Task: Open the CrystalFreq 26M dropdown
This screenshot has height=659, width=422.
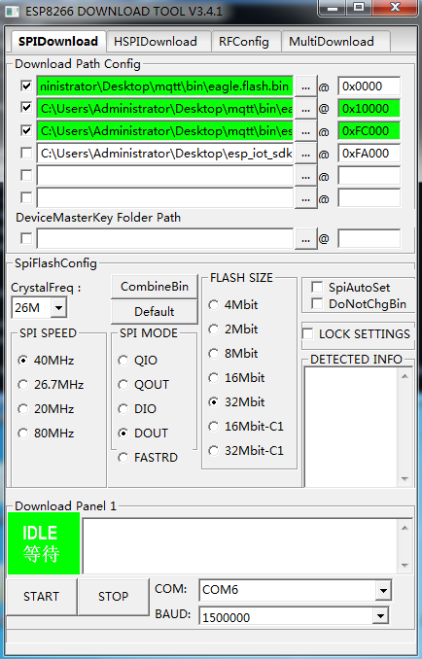Action: [59, 308]
